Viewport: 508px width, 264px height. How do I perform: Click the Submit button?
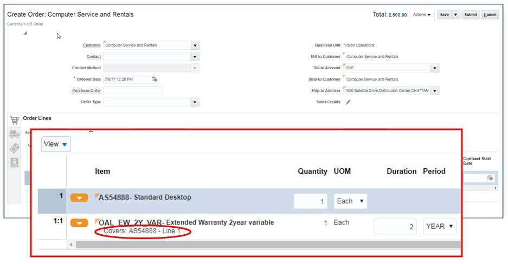tap(471, 15)
